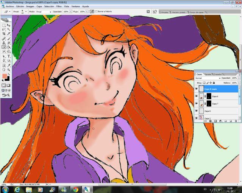Hide the Capa 2 layer

point(196,118)
